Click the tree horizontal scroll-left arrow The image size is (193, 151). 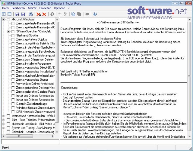tap(4, 136)
